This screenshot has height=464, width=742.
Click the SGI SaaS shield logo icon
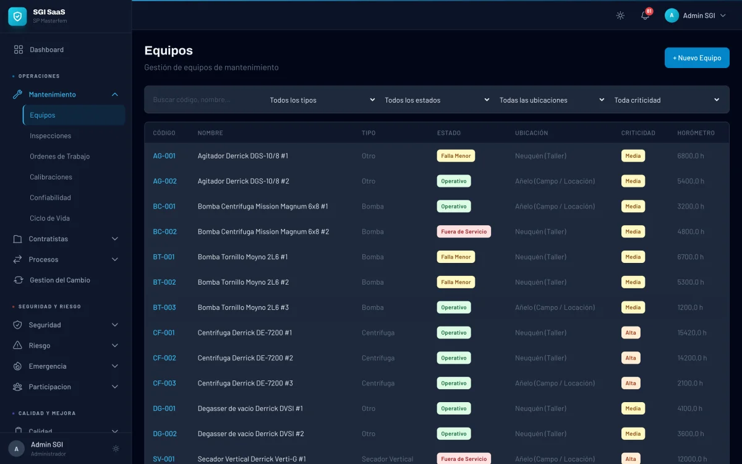point(17,17)
